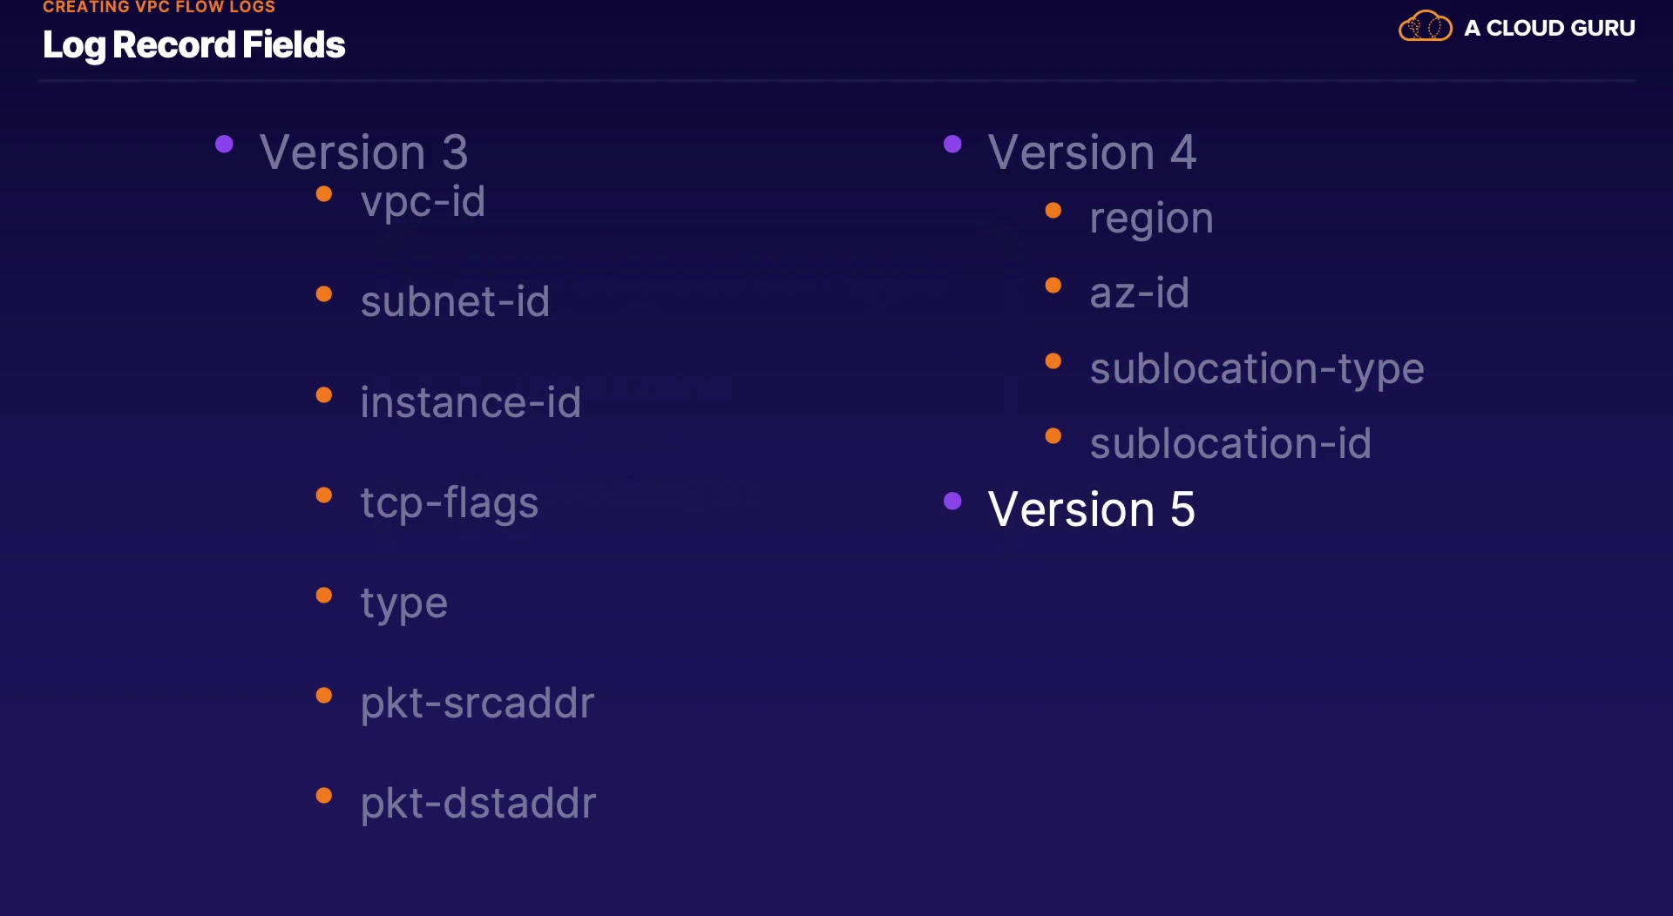Viewport: 1673px width, 916px height.
Task: Click the "A CLOUD GURU" brand text
Action: (x=1549, y=29)
